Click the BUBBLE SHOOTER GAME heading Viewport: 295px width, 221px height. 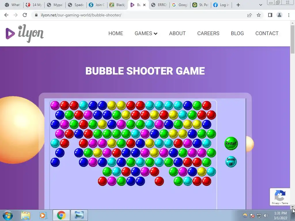[145, 71]
